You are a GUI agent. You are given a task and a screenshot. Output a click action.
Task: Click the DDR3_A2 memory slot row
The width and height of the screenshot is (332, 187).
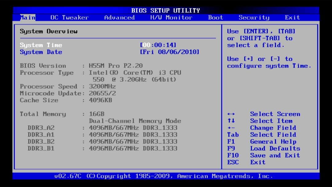point(102,128)
